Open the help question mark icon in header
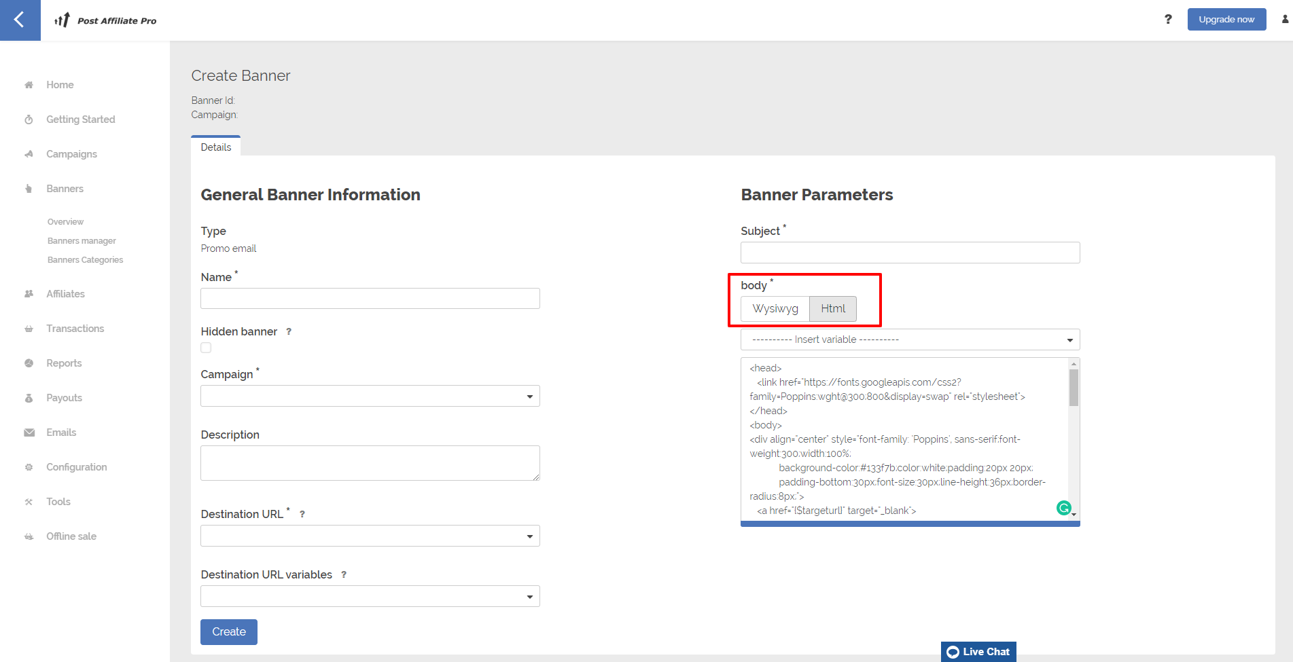The image size is (1293, 662). coord(1168,19)
